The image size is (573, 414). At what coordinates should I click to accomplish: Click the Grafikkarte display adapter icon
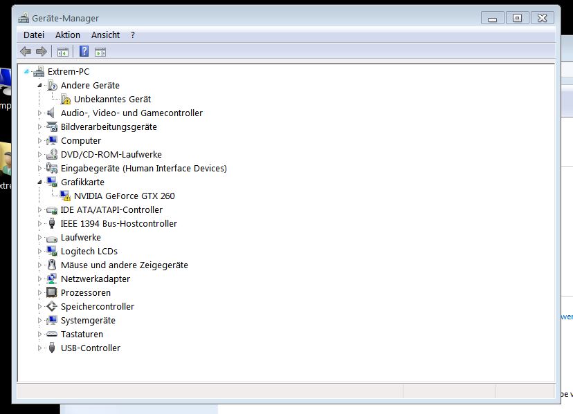(x=52, y=182)
